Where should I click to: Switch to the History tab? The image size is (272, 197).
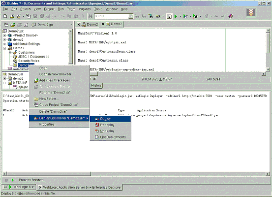[96, 86]
